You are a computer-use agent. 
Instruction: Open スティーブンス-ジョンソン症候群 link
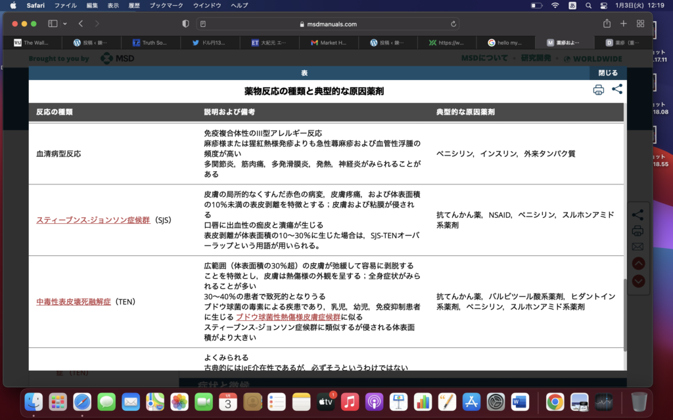click(93, 220)
